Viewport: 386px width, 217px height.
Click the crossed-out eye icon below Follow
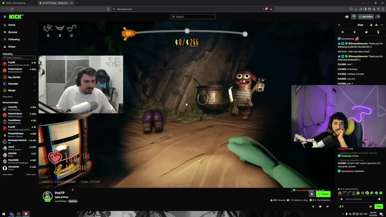pos(327,206)
